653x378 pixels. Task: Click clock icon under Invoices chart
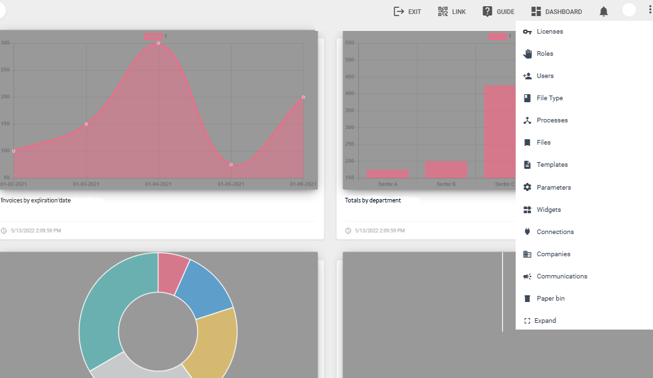click(x=4, y=231)
